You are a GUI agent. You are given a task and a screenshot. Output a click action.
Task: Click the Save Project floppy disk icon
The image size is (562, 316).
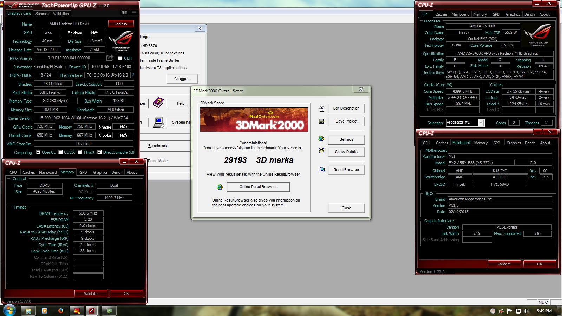coord(321,121)
